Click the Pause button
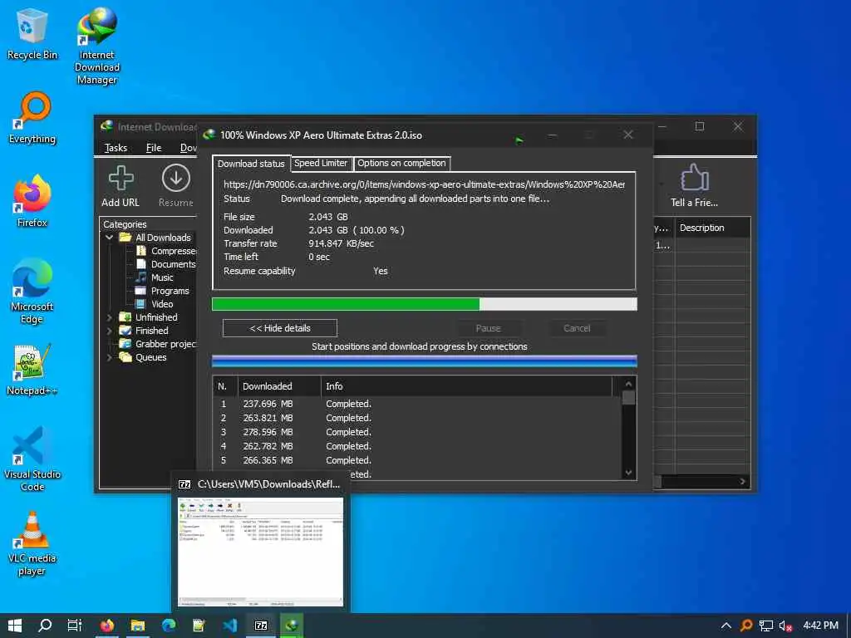The height and width of the screenshot is (638, 851). [x=488, y=328]
